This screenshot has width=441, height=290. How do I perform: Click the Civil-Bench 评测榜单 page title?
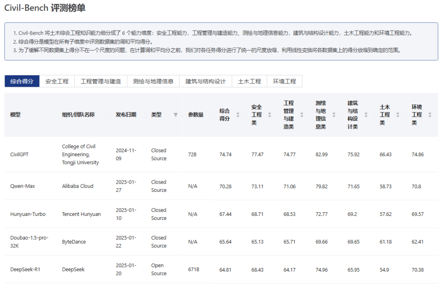[x=45, y=8]
